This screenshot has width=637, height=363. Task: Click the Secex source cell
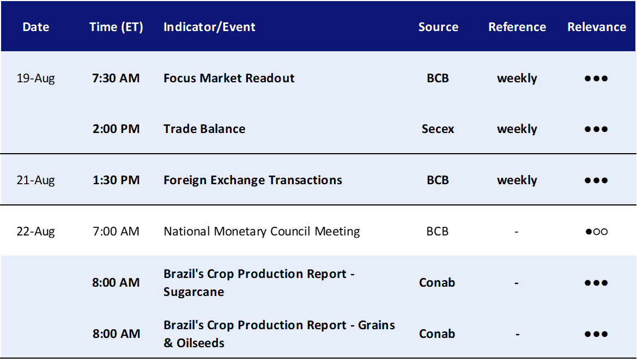[x=438, y=129]
